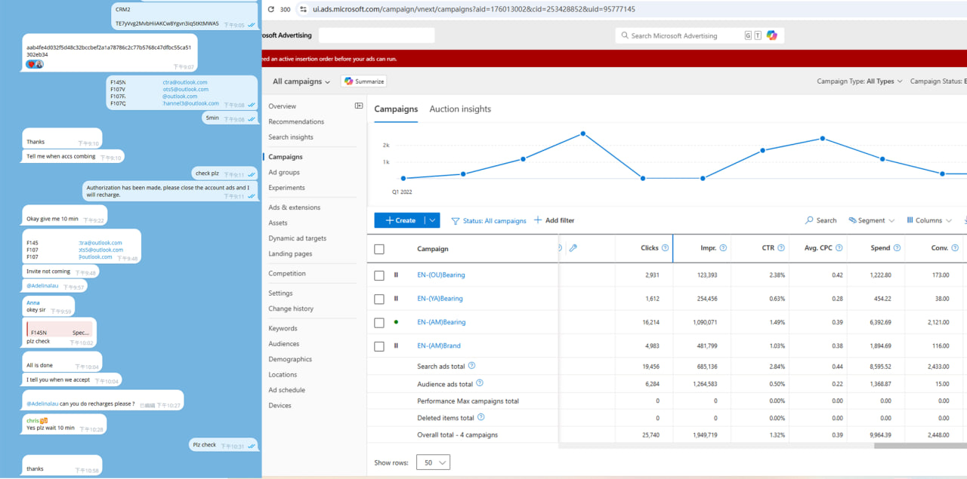Open the EN-(OU)Bearing campaign link
This screenshot has width=967, height=479.
coord(441,275)
